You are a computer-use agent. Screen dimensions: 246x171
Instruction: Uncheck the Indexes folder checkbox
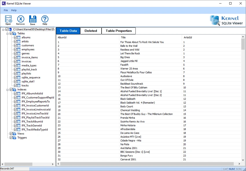pos(11,90)
